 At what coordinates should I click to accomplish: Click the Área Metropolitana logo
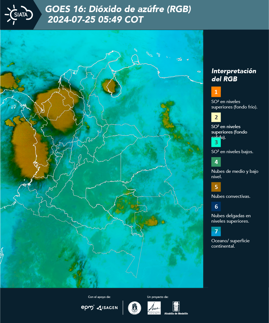pyautogui.click(x=154, y=308)
